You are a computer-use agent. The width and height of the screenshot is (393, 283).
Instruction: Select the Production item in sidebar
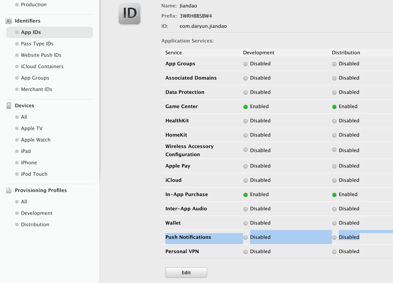(33, 5)
